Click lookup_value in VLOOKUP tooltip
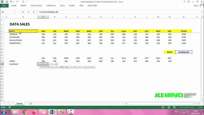This screenshot has height=115, width=204. pyautogui.click(x=54, y=67)
